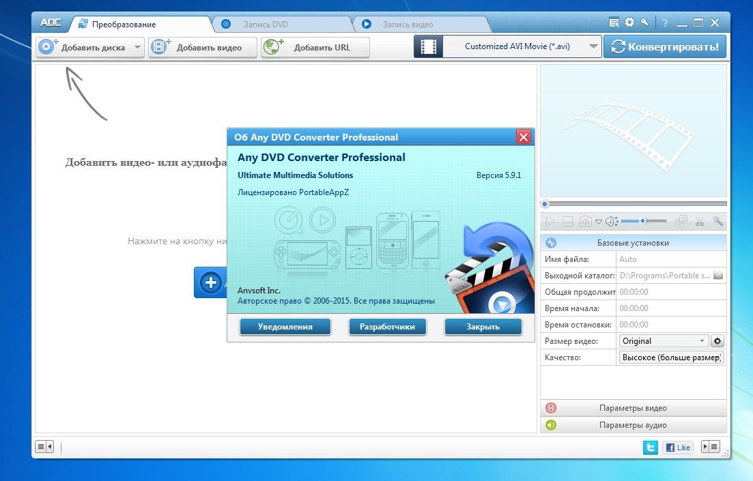Image resolution: width=753 pixels, height=481 pixels.
Task: Open the Customized AVI Movie format dropdown
Action: coord(593,47)
